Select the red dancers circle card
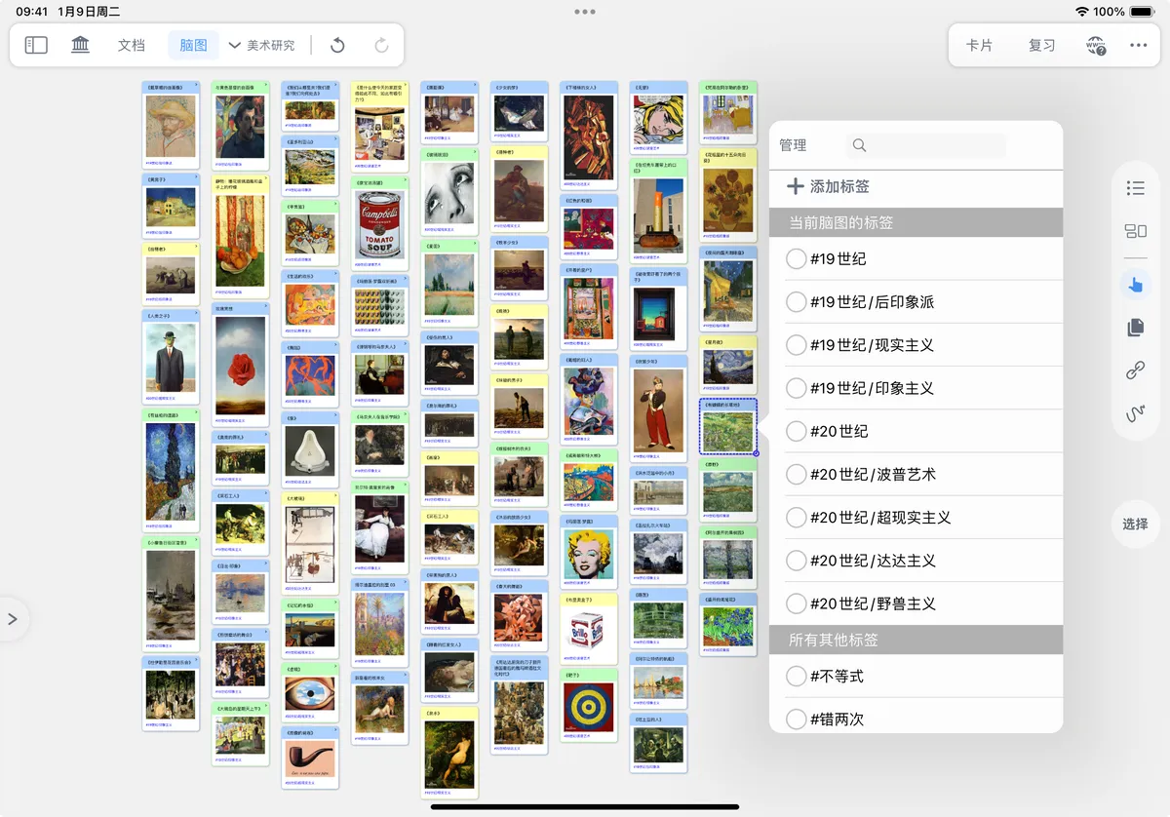This screenshot has width=1170, height=817. click(x=310, y=372)
